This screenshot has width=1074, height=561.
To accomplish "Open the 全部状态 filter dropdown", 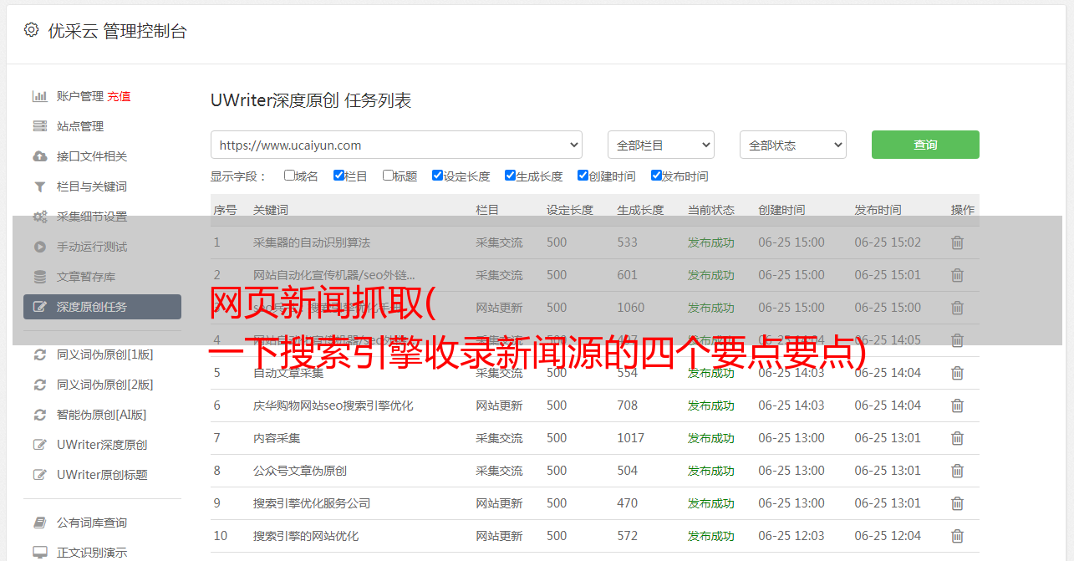I will [x=792, y=145].
